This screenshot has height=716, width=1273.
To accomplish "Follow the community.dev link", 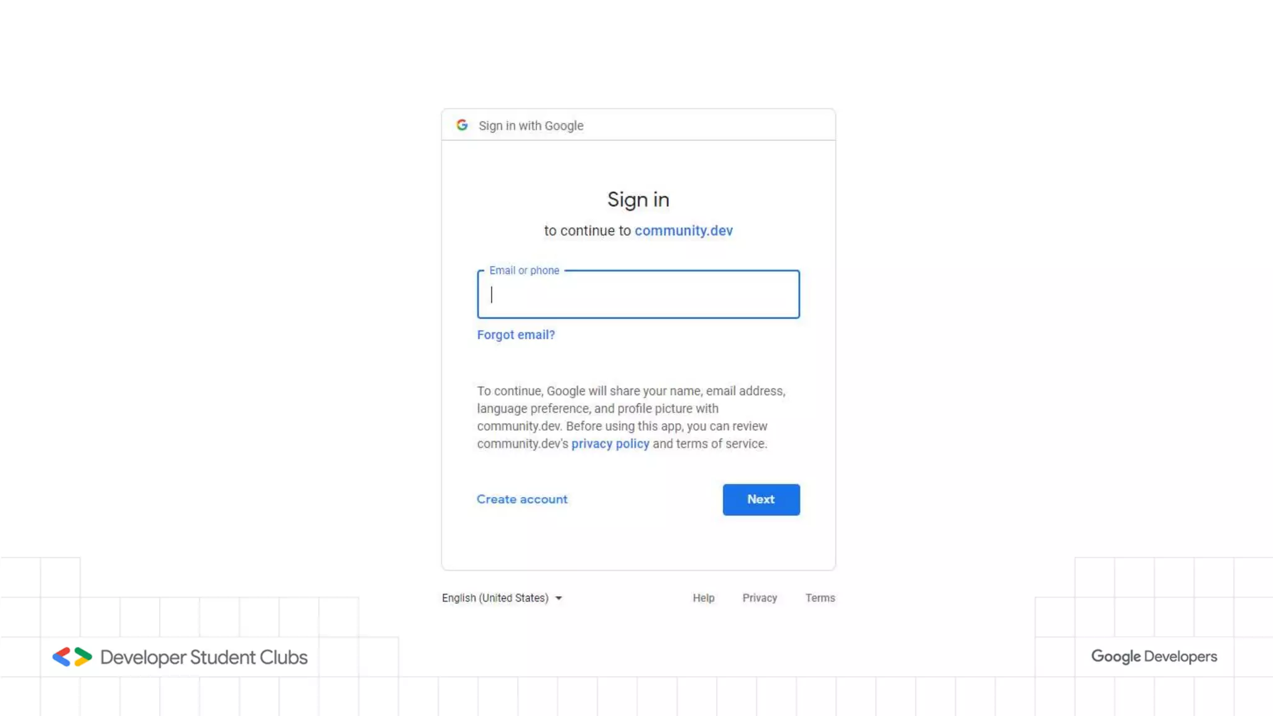I will coord(683,231).
